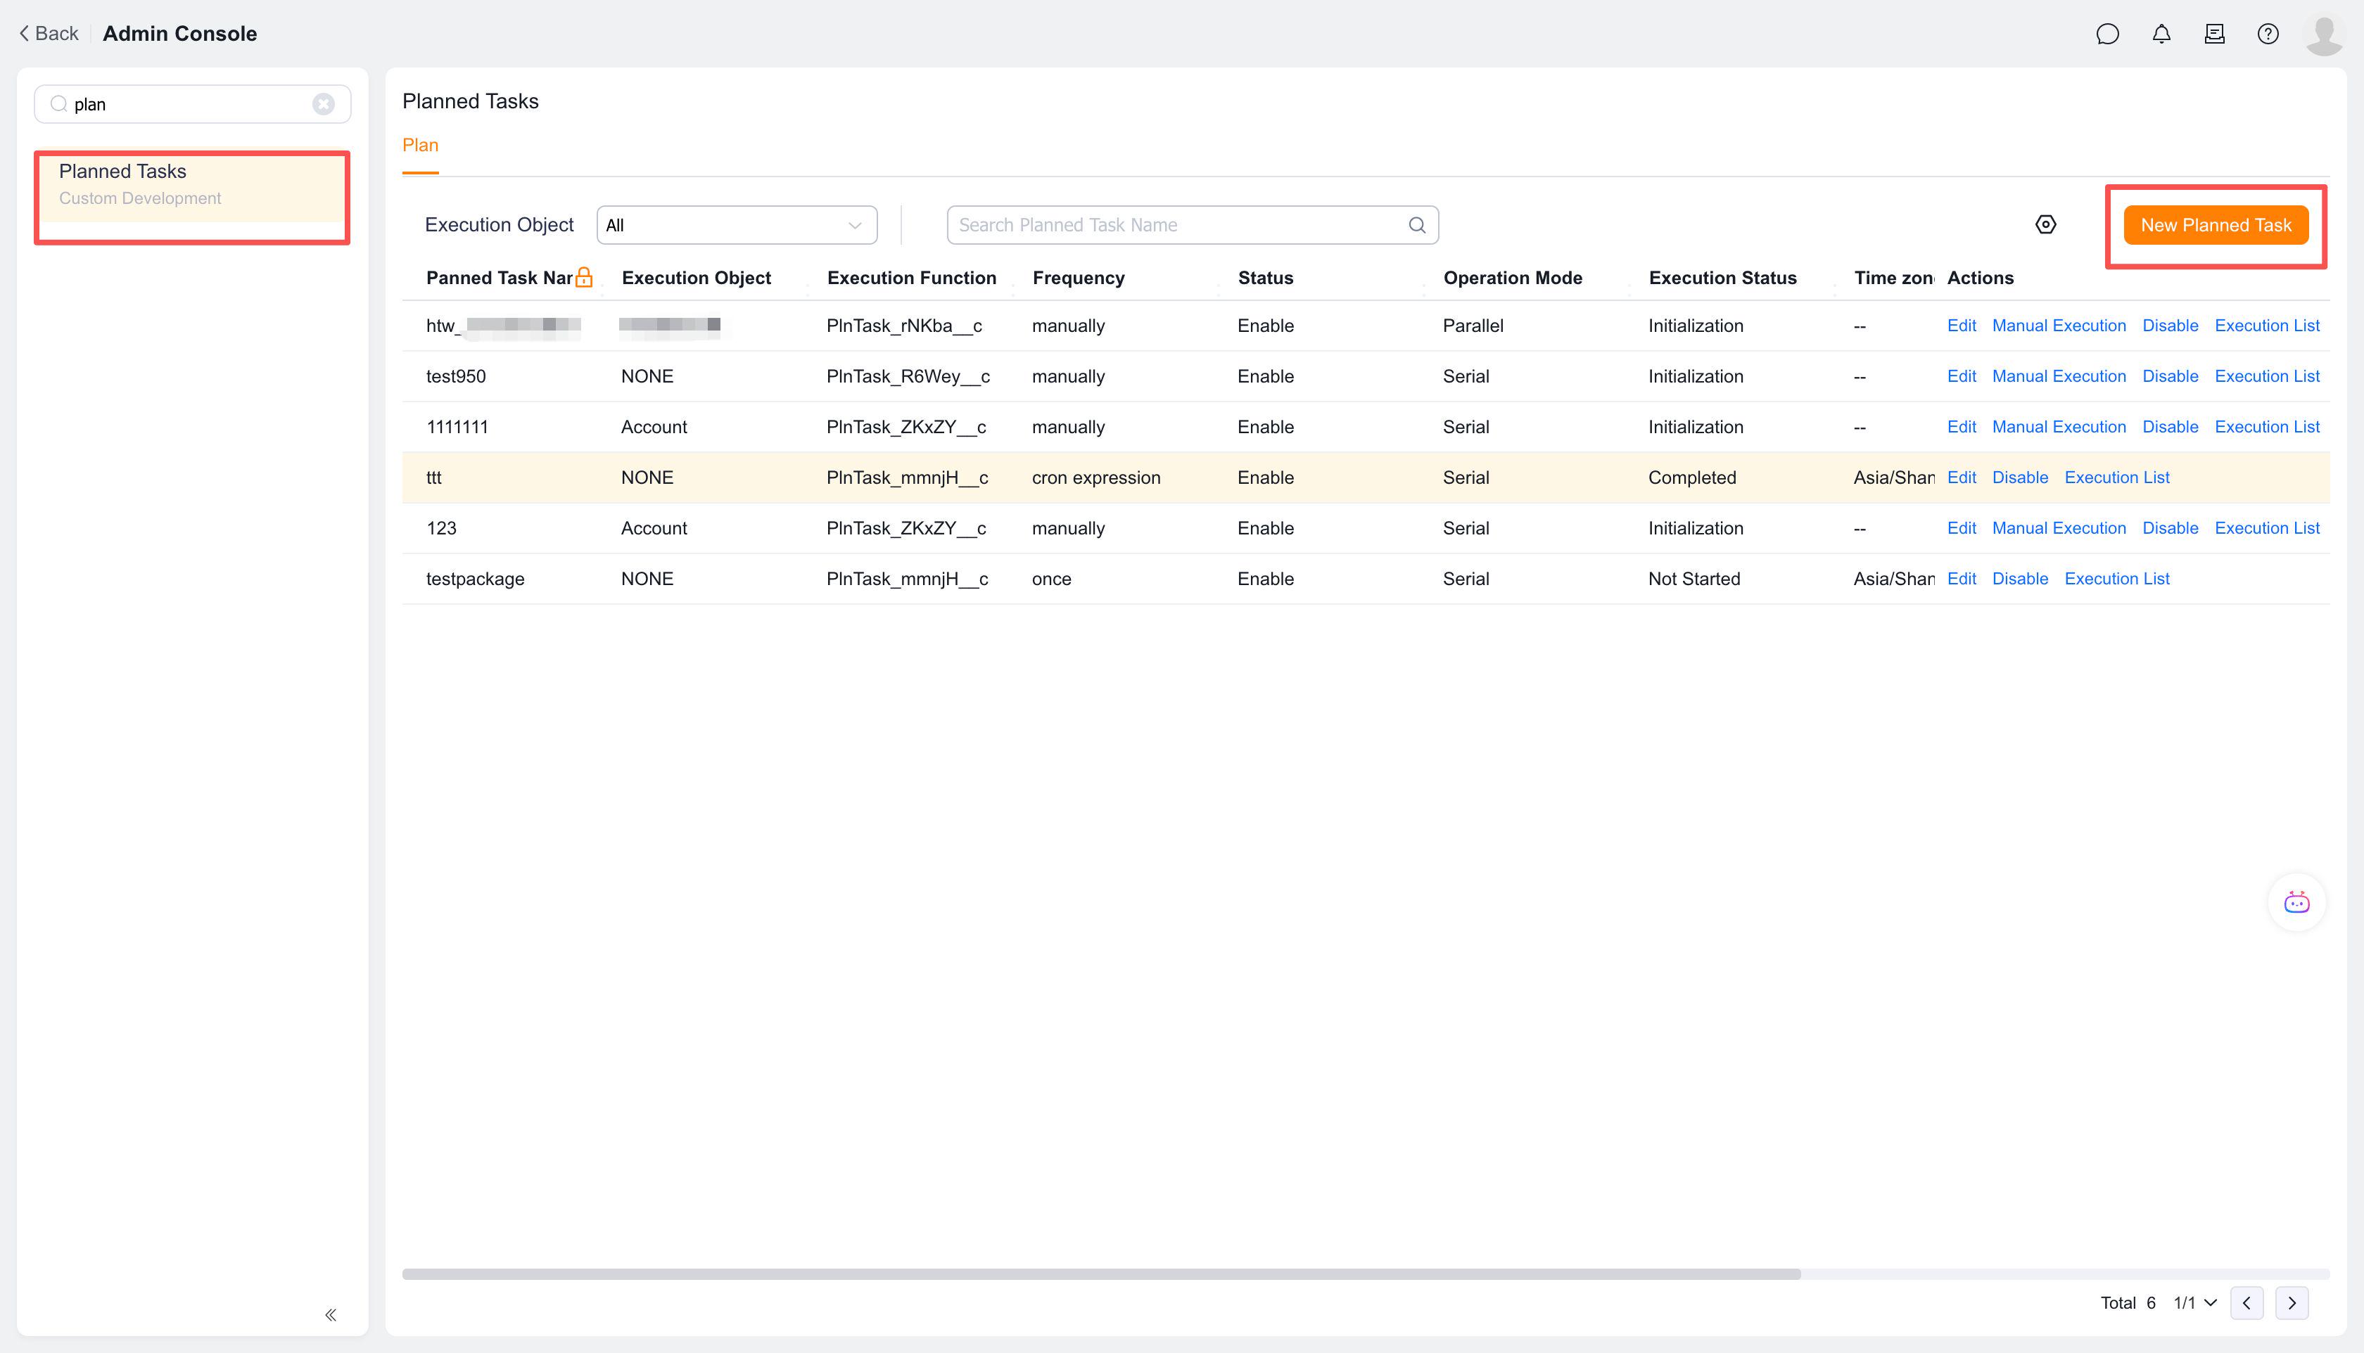Open the help question mark icon
Screen dimensions: 2364x1353
tap(2268, 34)
